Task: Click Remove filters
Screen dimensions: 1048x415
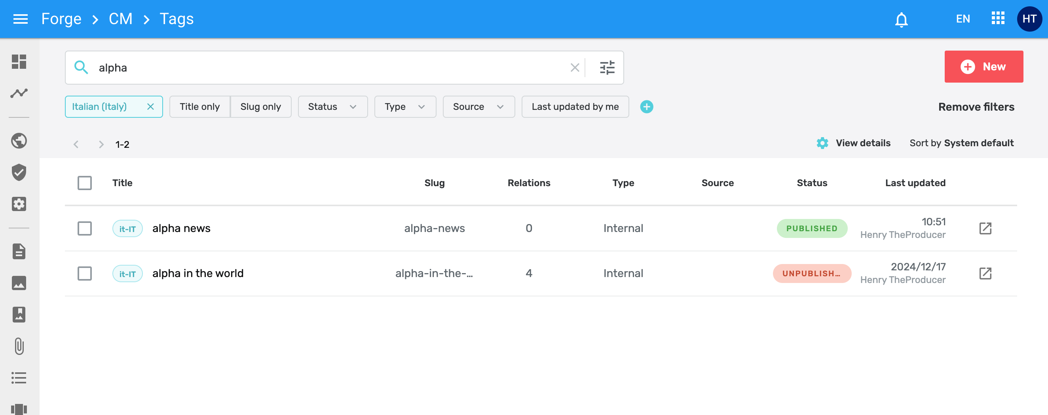Action: coord(976,107)
